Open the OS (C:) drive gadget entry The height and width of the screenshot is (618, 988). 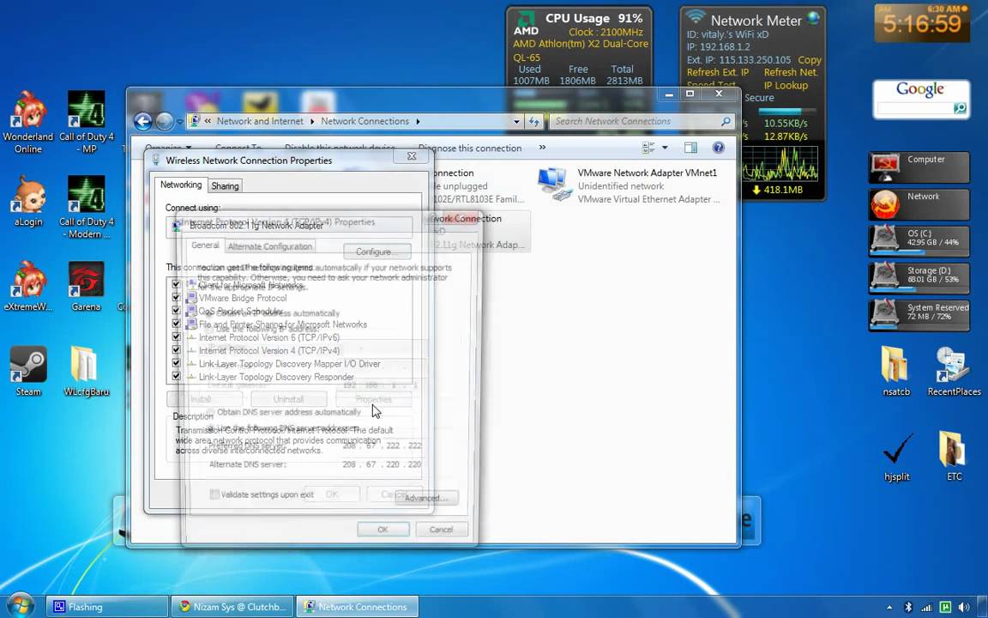[x=919, y=241]
